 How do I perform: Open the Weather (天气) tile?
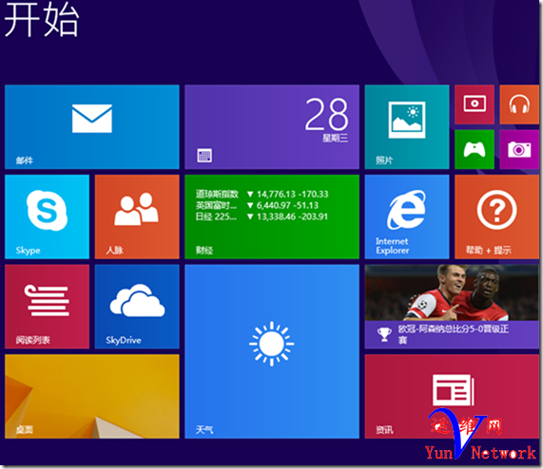click(272, 351)
